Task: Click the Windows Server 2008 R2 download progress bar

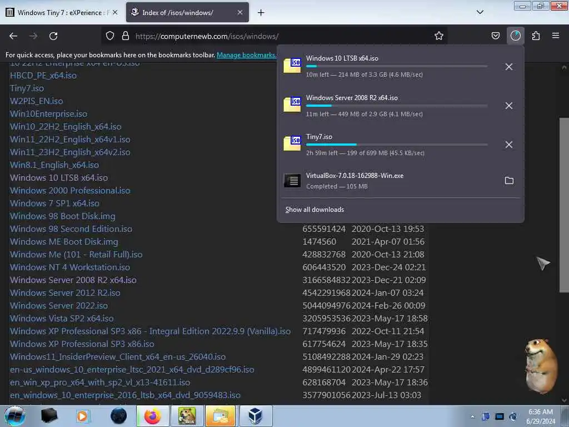Action: 397,106
